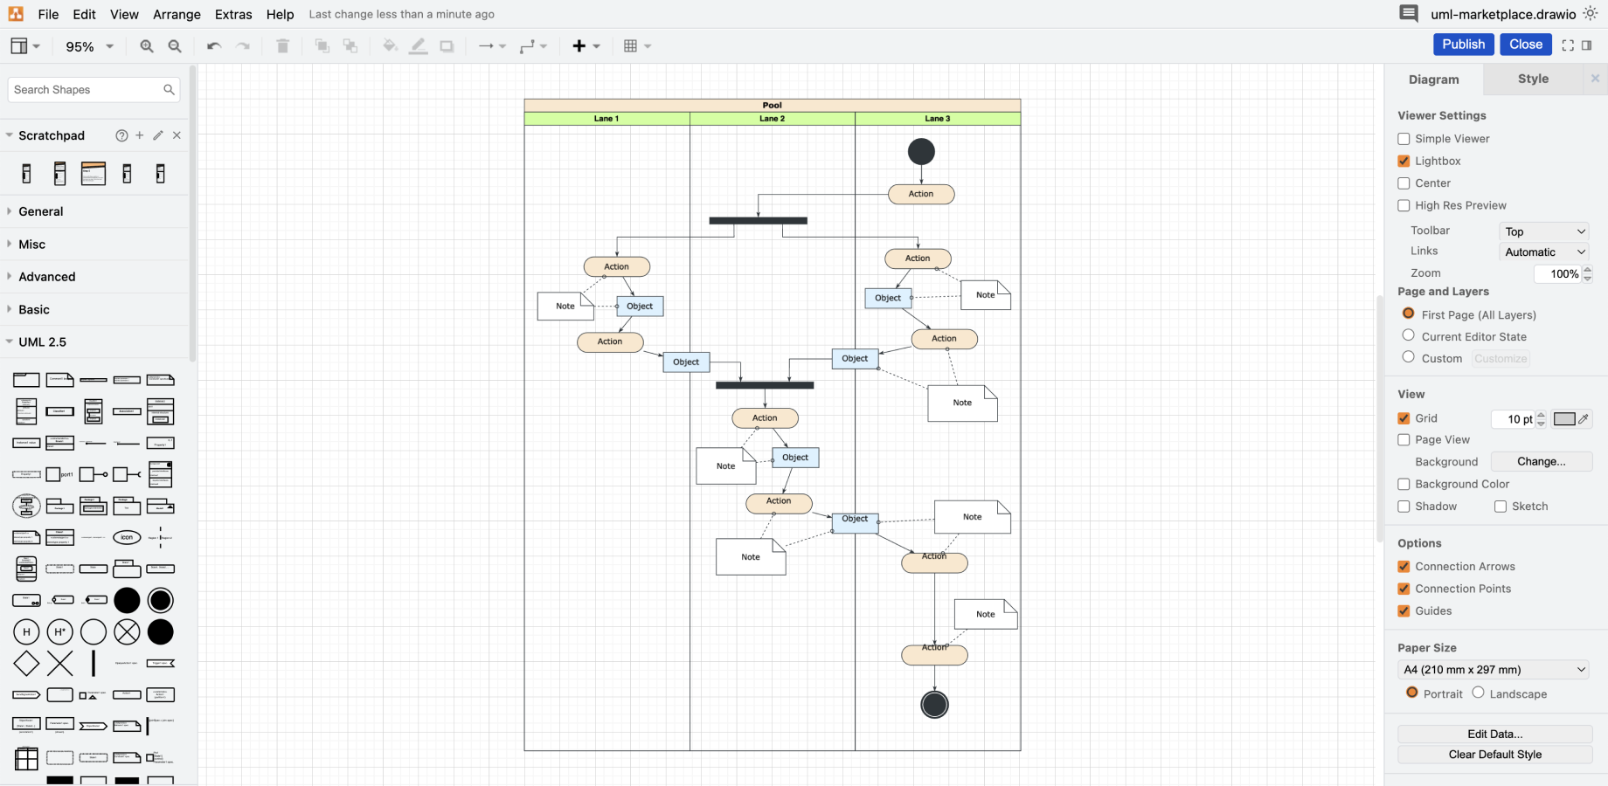Click the Publish button
The image size is (1608, 786).
click(1463, 44)
